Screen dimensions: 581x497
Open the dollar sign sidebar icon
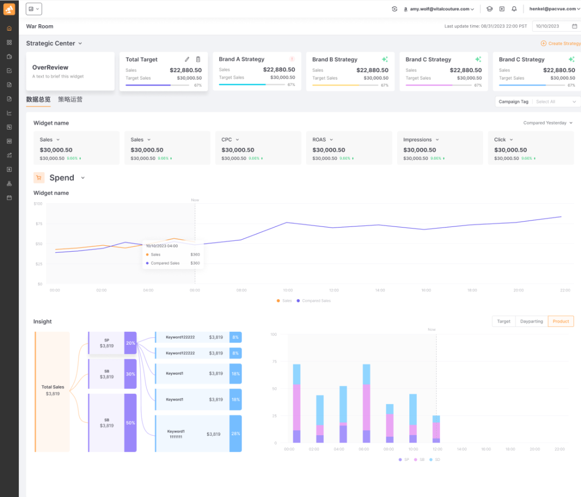click(9, 169)
